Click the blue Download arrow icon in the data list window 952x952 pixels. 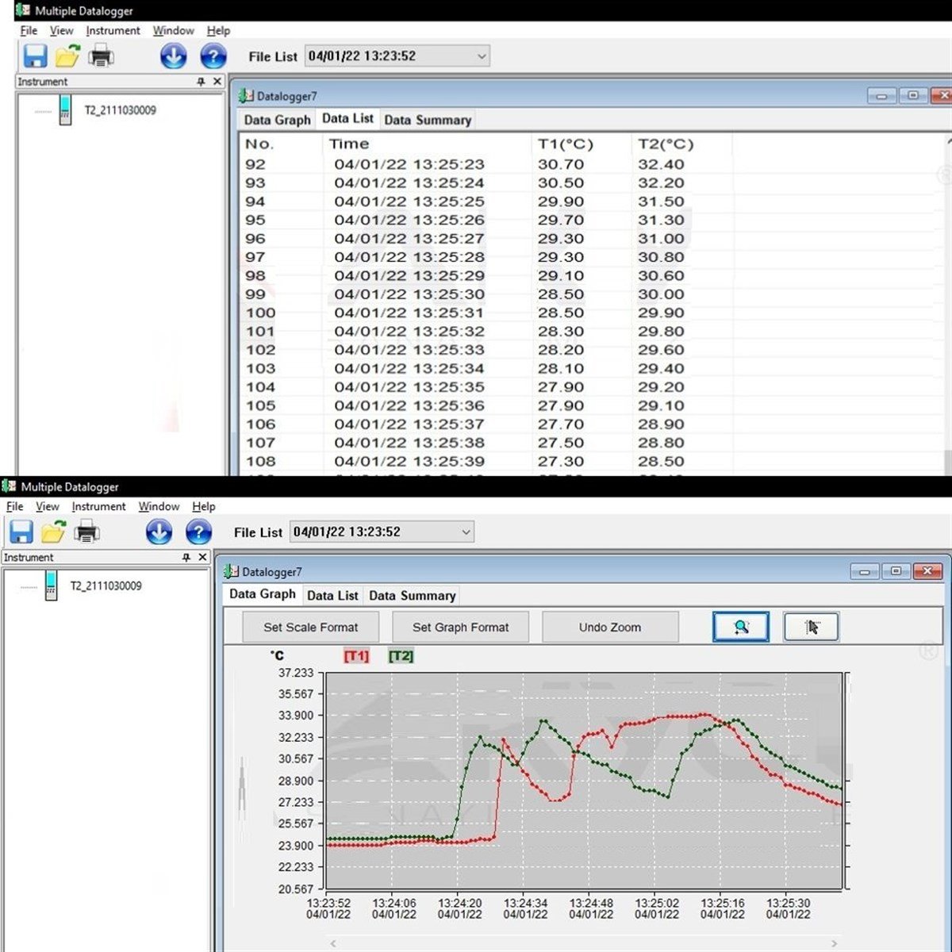174,56
